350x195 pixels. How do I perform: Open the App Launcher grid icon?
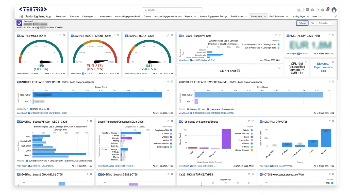(21, 16)
